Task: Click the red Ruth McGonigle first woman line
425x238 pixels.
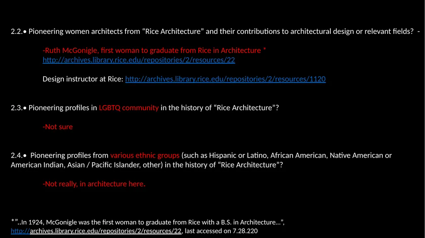Action: [154, 50]
